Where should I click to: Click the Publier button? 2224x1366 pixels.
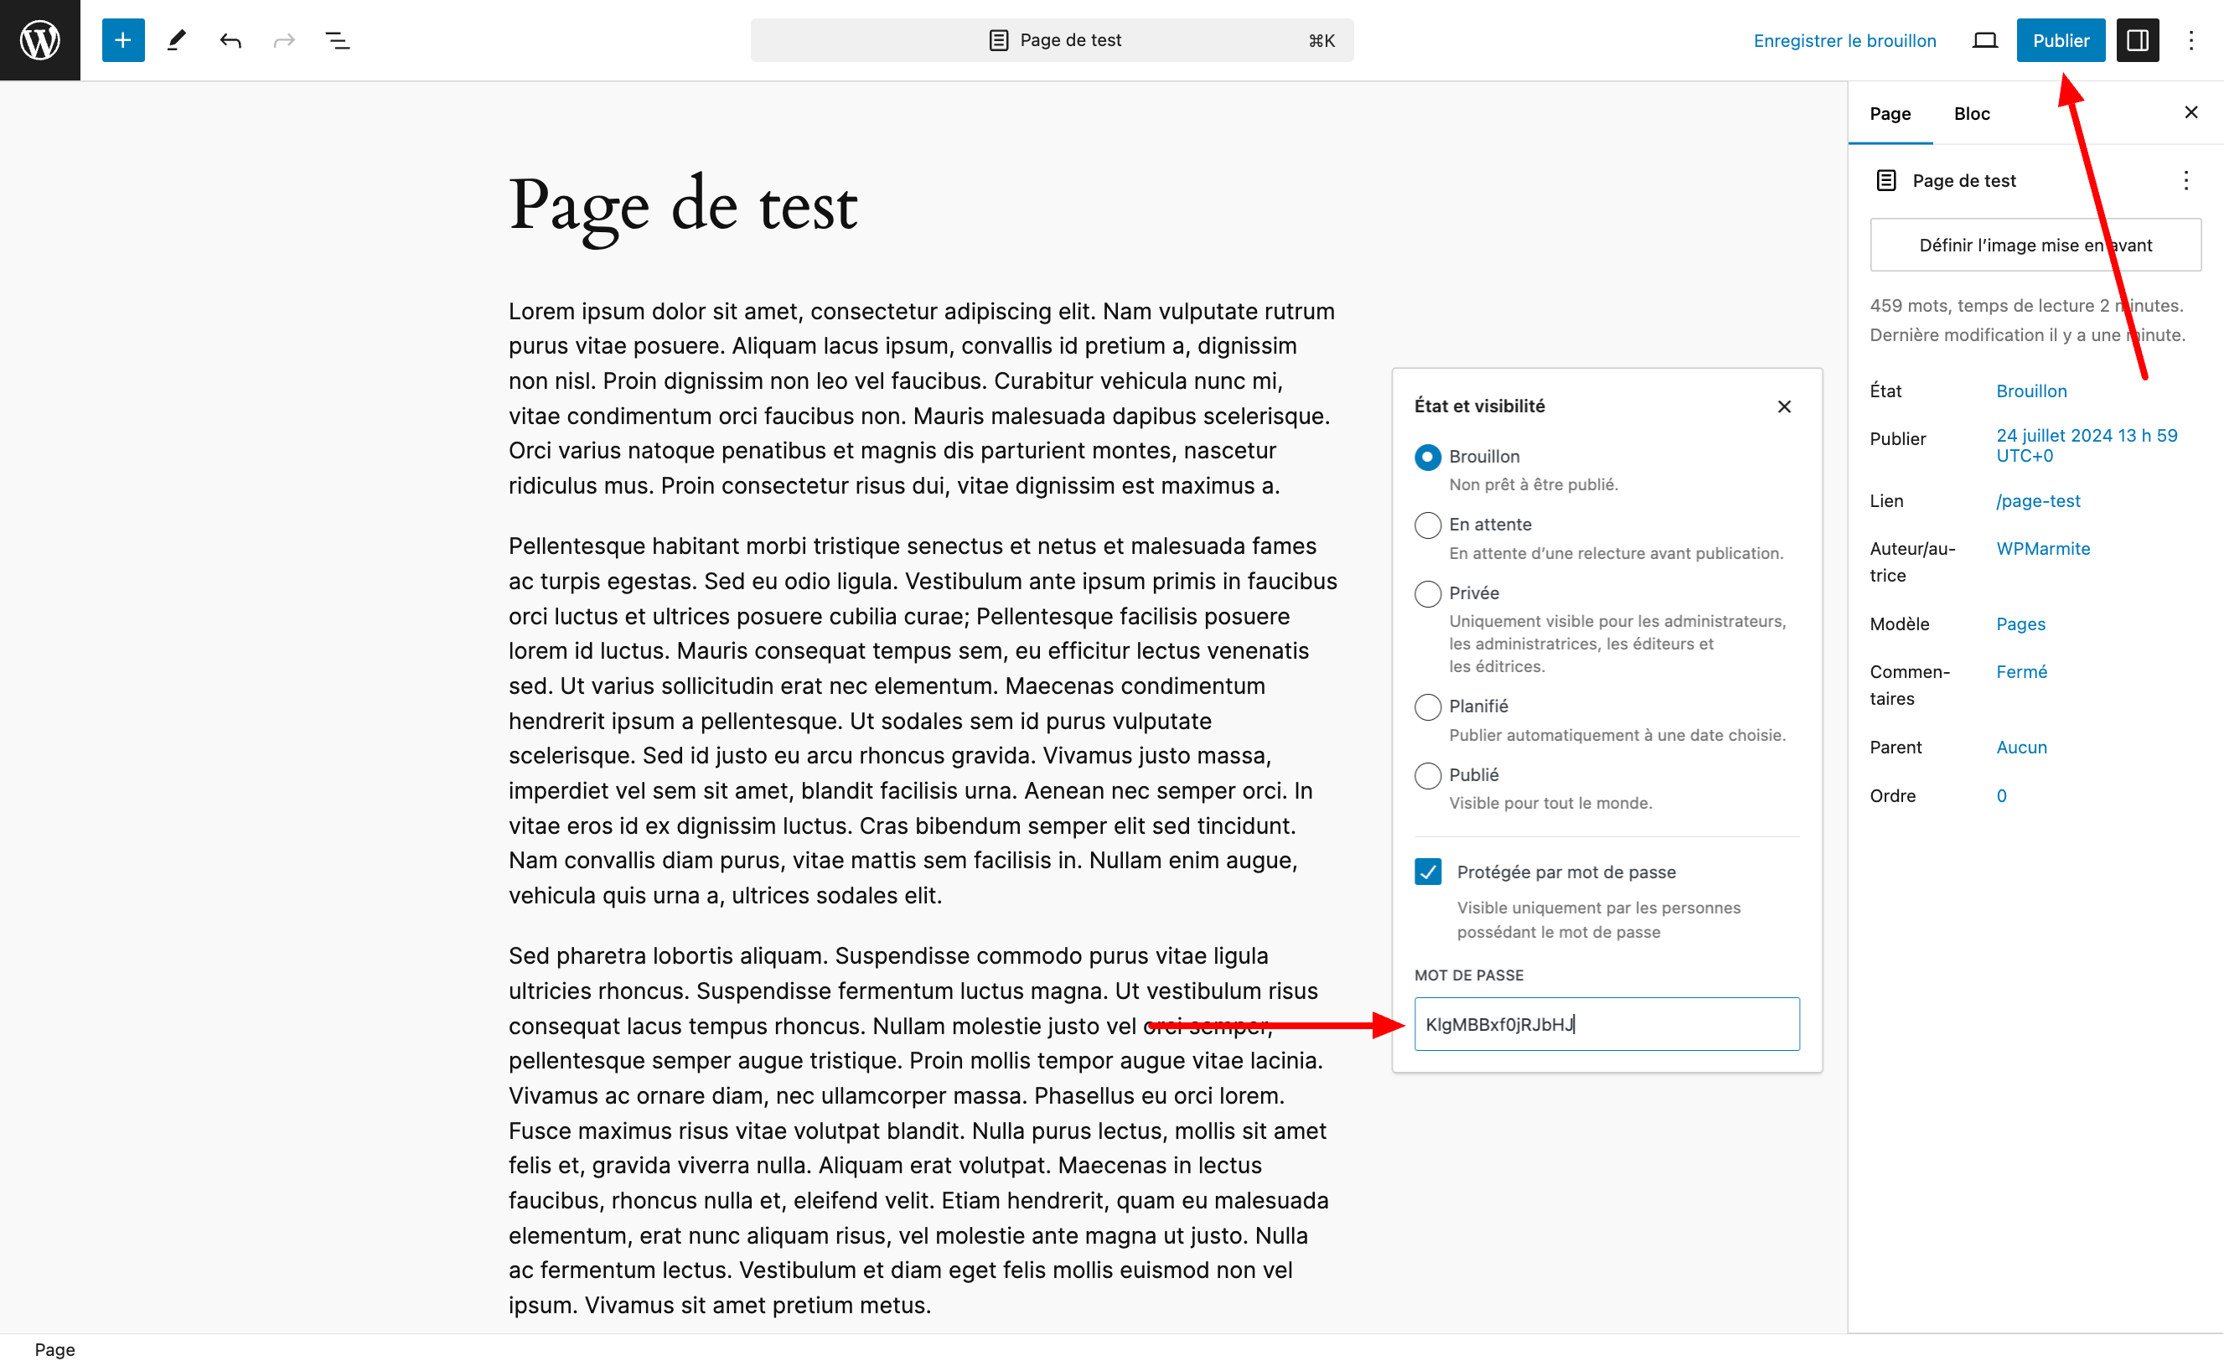(2060, 39)
